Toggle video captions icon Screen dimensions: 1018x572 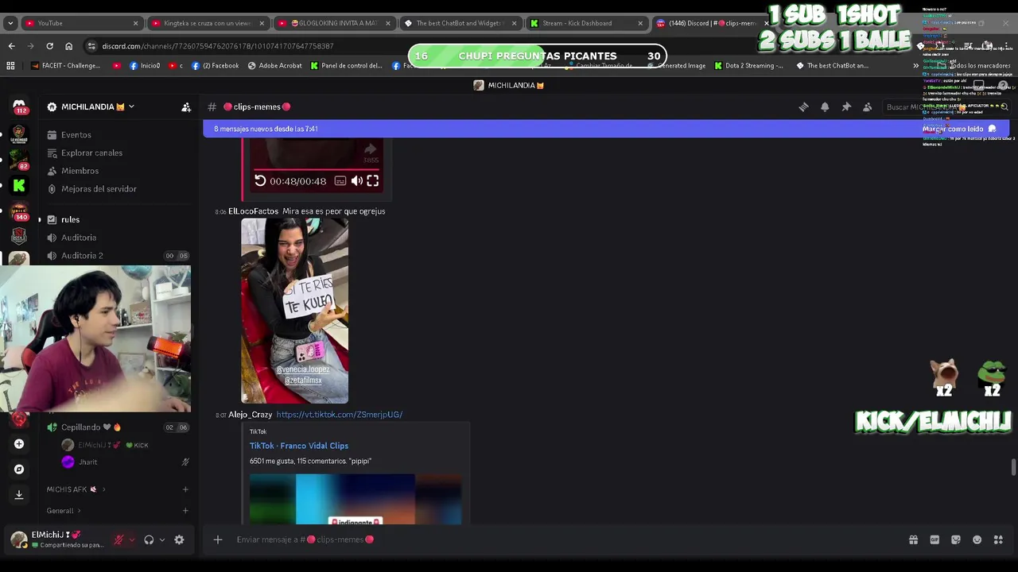tap(340, 181)
